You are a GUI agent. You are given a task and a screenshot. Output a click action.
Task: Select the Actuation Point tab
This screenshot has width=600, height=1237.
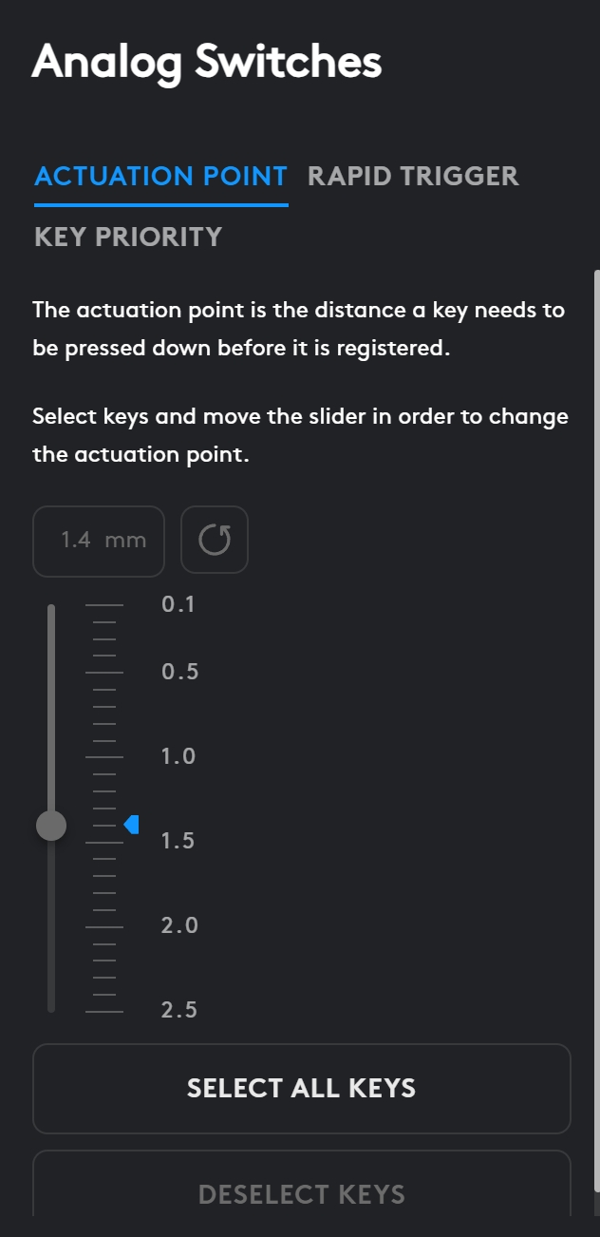pos(160,176)
